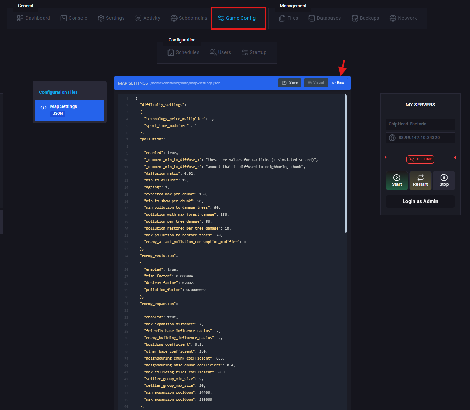
Task: Click the "enemy_evolution" section key
Action: click(159, 256)
